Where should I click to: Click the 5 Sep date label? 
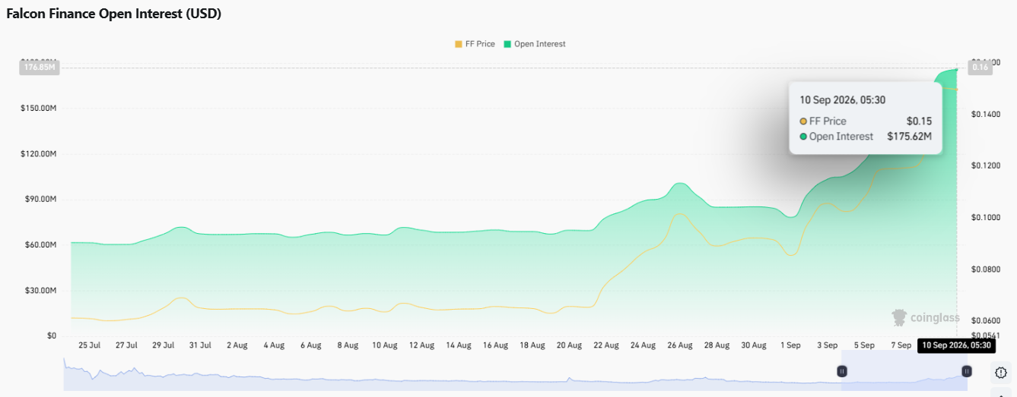(864, 345)
